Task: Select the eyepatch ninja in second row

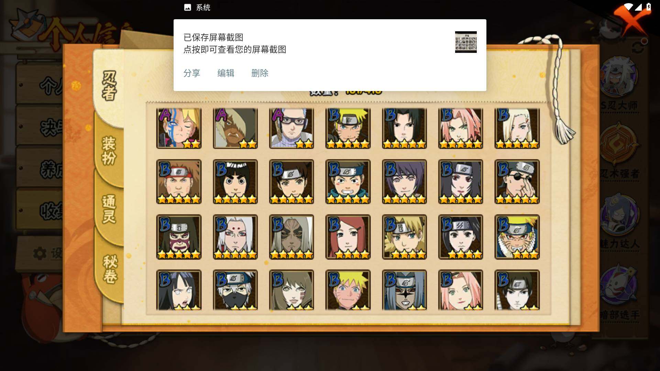Action: coord(517,182)
